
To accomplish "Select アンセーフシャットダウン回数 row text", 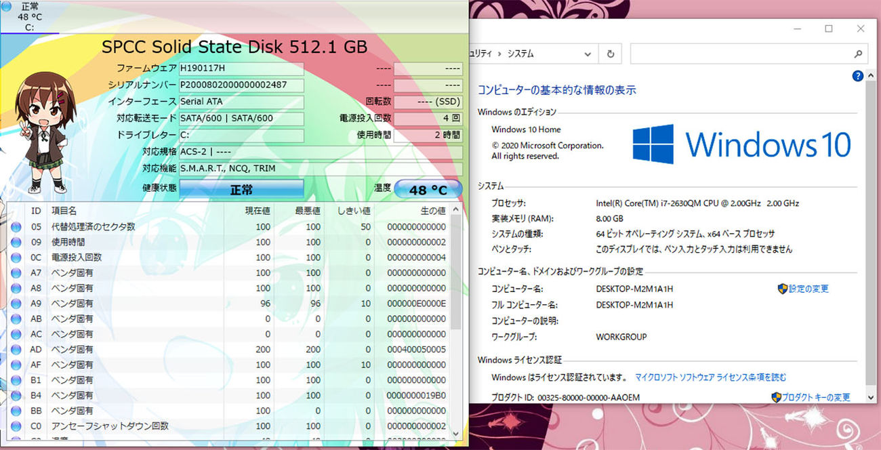I will 110,426.
